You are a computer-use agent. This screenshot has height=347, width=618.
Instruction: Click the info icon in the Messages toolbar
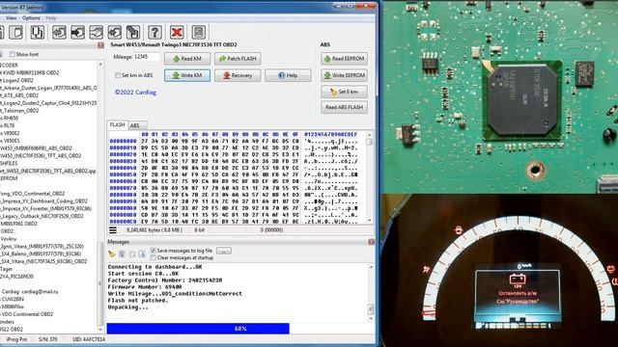142,254
